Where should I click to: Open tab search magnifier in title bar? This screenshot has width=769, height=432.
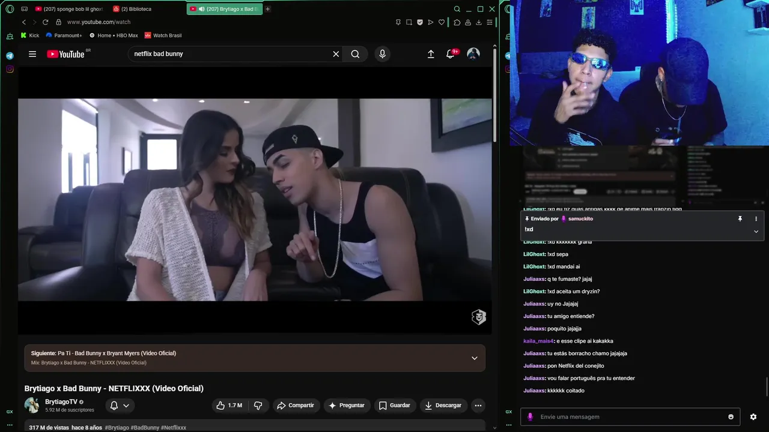pyautogui.click(x=457, y=9)
